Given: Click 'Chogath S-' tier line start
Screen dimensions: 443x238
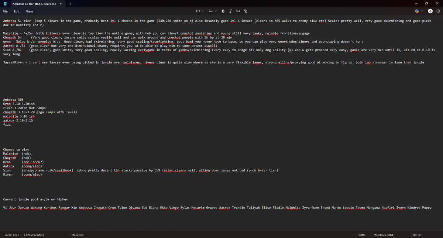Looking at the screenshot, I should pyautogui.click(x=12, y=38).
